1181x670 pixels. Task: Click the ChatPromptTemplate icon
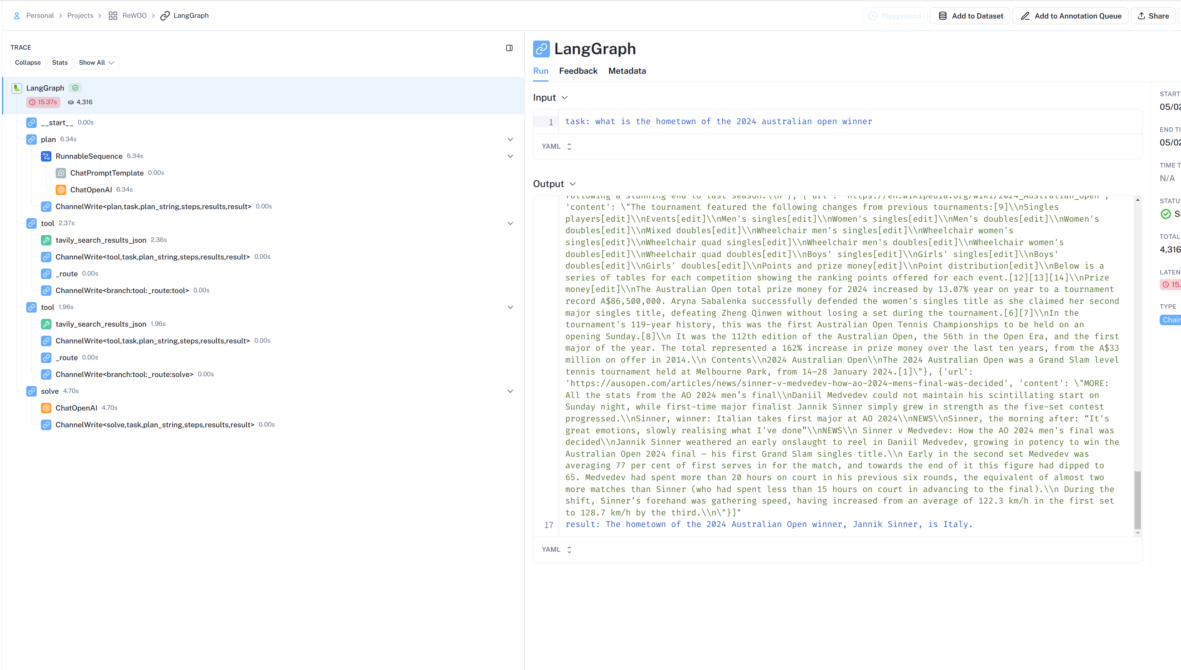coord(61,173)
